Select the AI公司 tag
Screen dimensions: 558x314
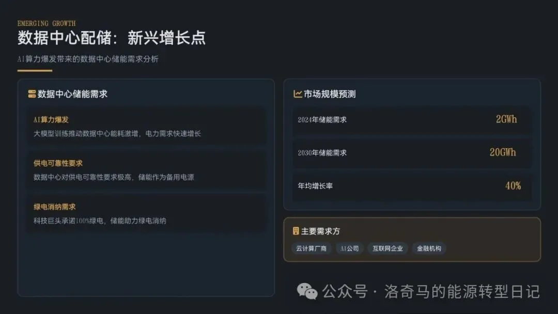point(349,248)
